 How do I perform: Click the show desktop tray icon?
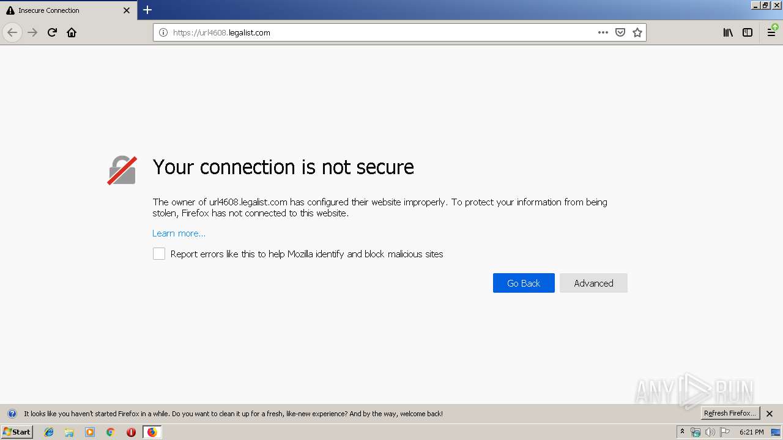[776, 432]
